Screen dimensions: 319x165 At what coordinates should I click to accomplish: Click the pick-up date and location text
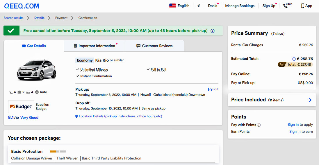tap(140, 95)
